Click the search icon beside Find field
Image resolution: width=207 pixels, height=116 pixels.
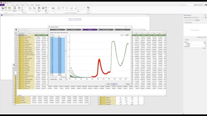(x=60, y=77)
